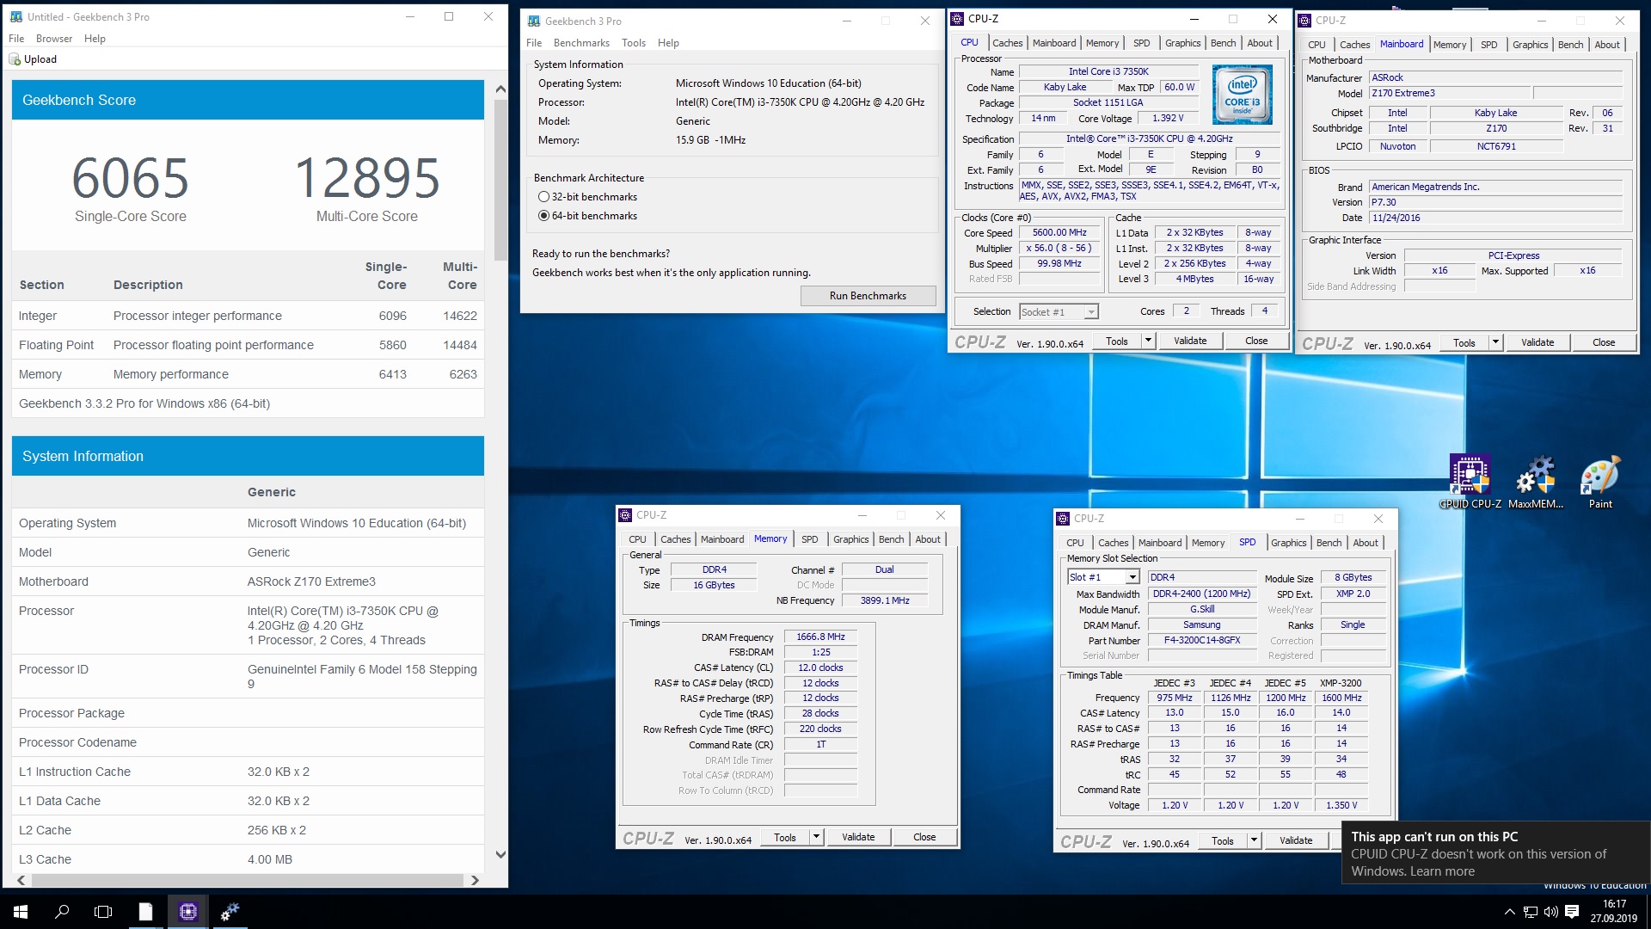
Task: Switch to Caches tab in CPU window
Action: pos(1007,43)
